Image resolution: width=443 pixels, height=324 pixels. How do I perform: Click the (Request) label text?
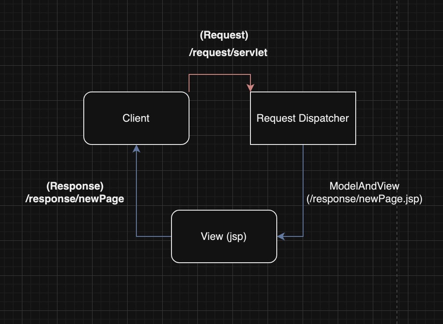(224, 35)
